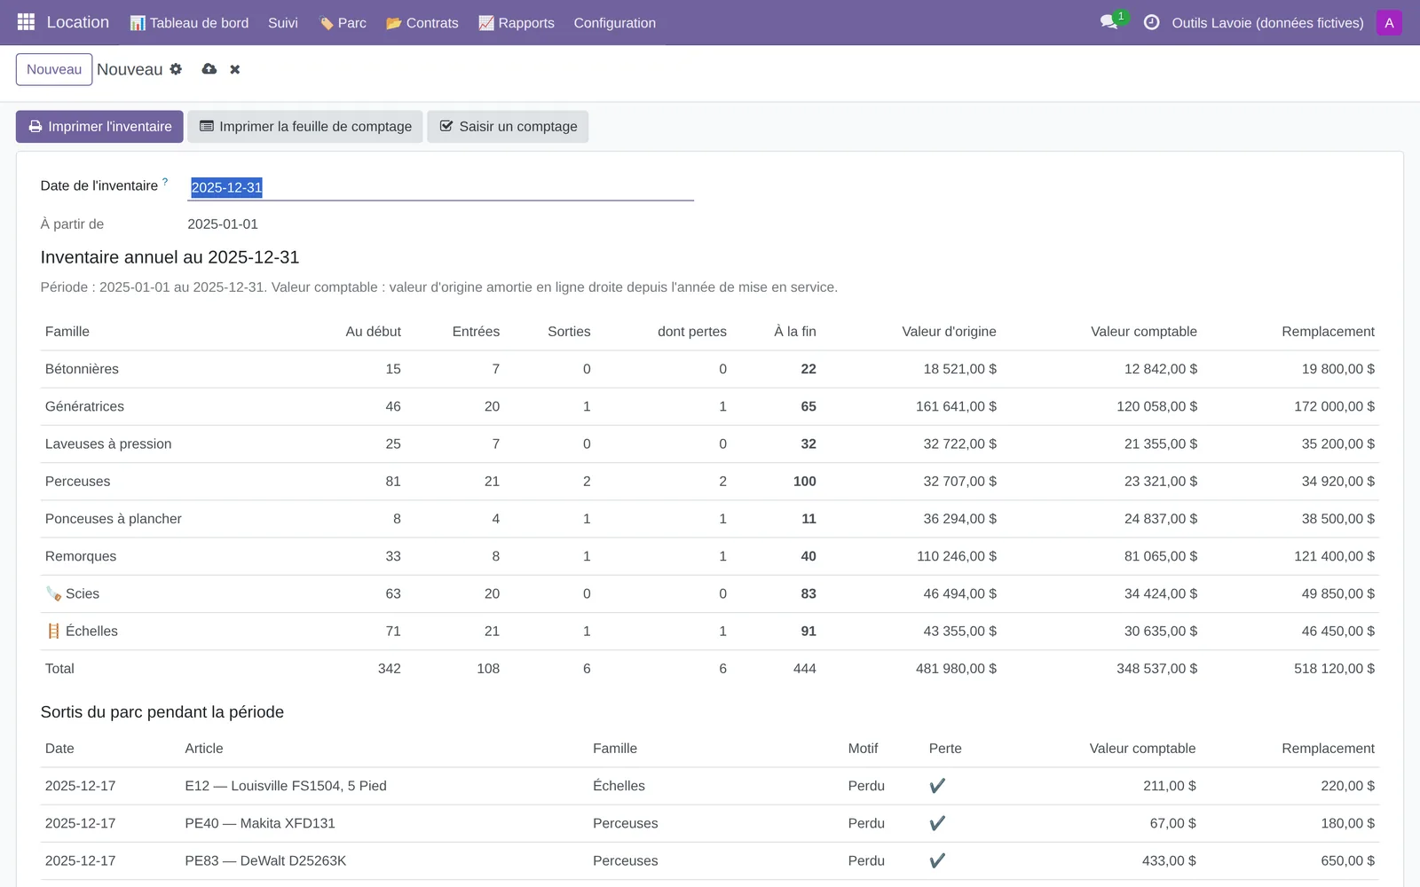Click the Ponceuses à plancher row label
The height and width of the screenshot is (887, 1420).
[x=114, y=519]
